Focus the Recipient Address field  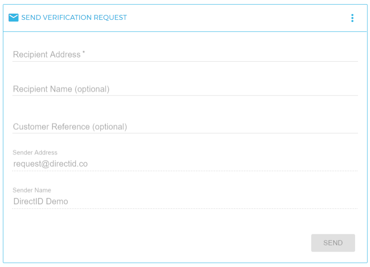pos(185,55)
